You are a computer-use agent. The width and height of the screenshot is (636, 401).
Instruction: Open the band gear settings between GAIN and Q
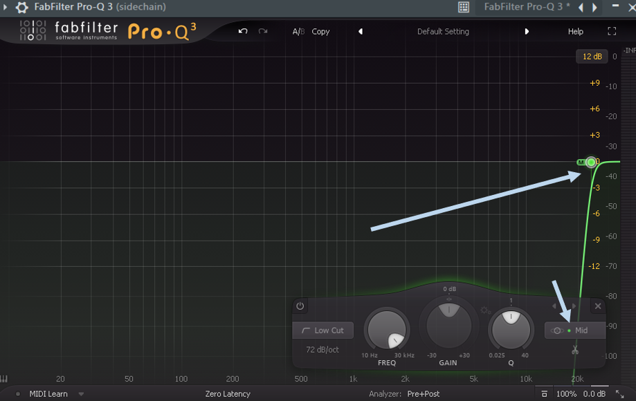(485, 310)
